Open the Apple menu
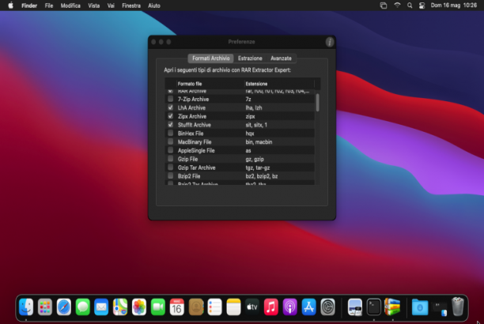Viewport: 484px width, 324px height. pyautogui.click(x=10, y=6)
